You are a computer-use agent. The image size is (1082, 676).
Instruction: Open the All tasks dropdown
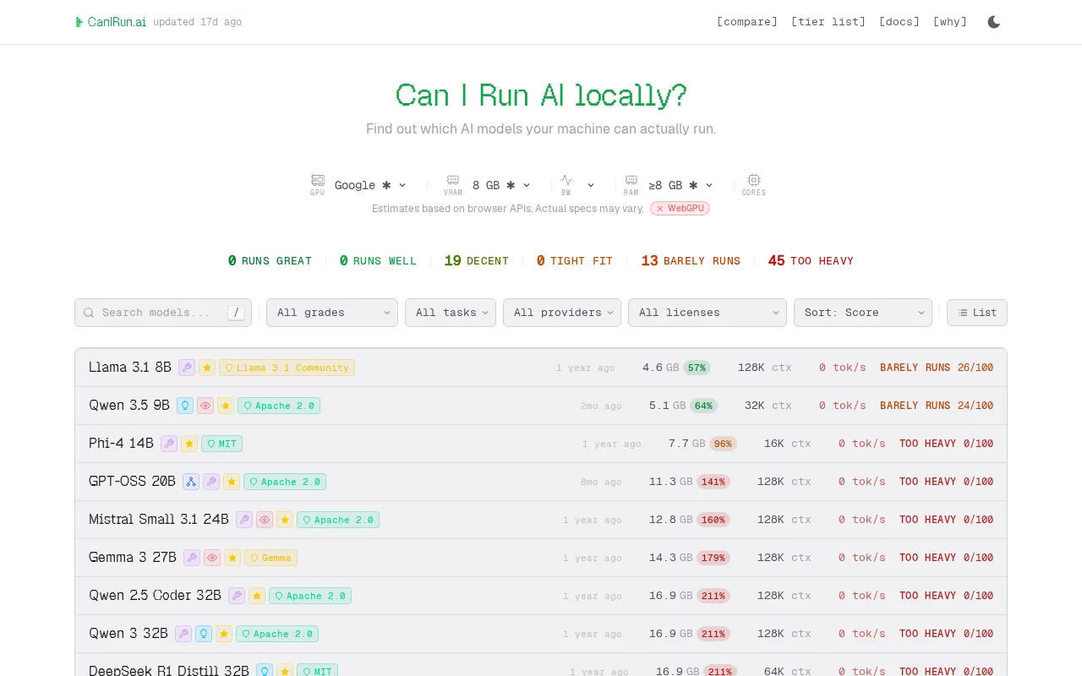point(451,313)
